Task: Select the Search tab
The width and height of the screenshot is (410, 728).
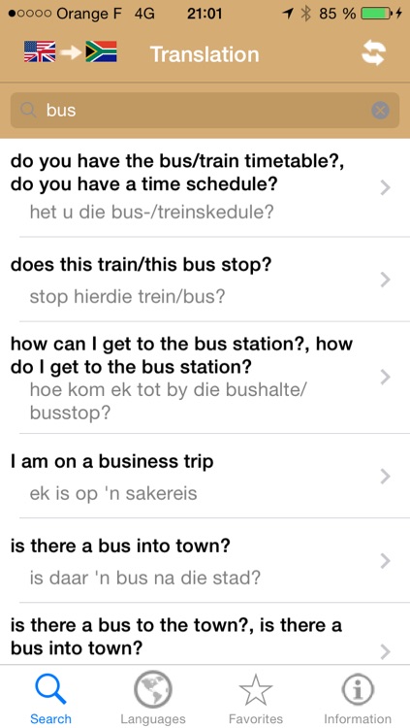Action: point(50,697)
